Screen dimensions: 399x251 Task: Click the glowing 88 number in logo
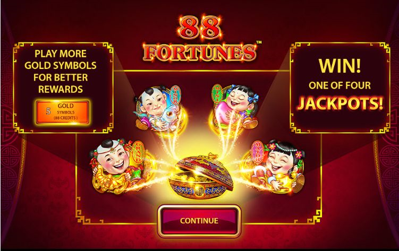(x=200, y=28)
